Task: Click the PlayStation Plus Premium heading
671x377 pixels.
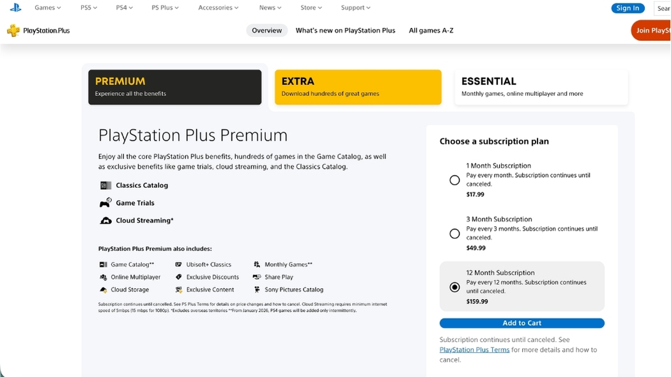Action: pos(192,135)
